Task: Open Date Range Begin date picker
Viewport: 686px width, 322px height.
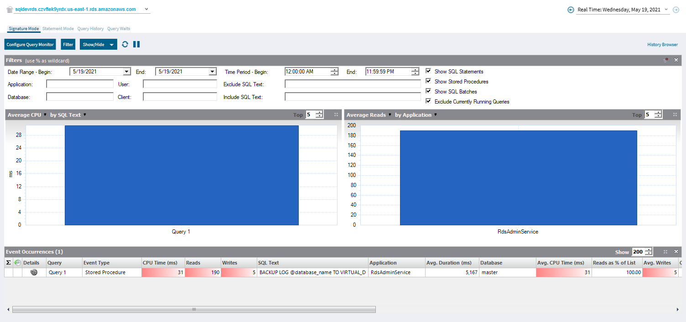Action: [x=127, y=72]
